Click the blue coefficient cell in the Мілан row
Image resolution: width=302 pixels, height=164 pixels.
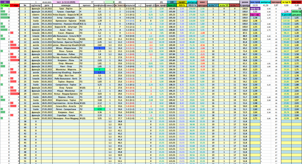point(100,48)
